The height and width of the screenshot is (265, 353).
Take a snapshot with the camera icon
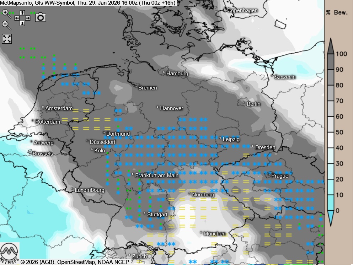point(41,17)
